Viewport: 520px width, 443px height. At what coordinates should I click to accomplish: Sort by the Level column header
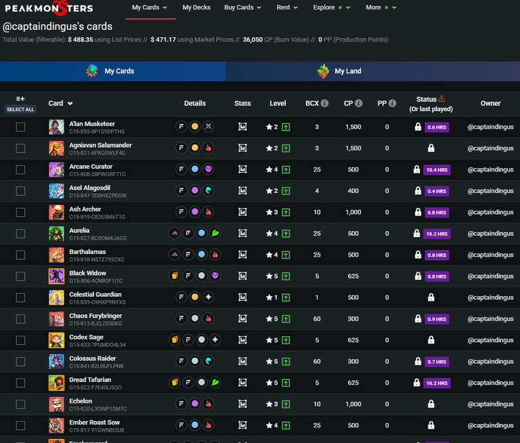pyautogui.click(x=278, y=103)
